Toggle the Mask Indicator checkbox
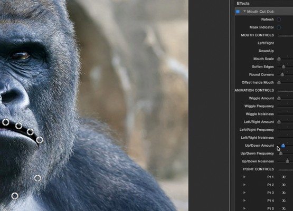This screenshot has height=211, width=293. click(x=279, y=27)
